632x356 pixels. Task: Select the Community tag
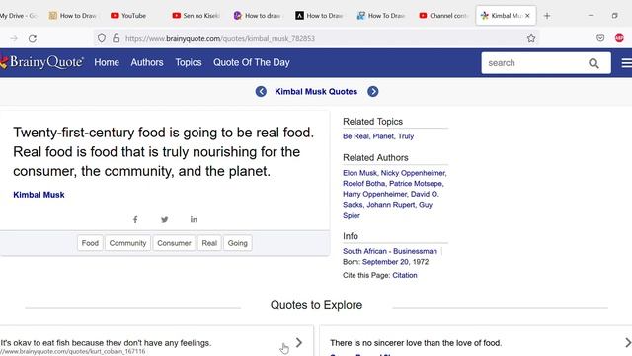[127, 243]
